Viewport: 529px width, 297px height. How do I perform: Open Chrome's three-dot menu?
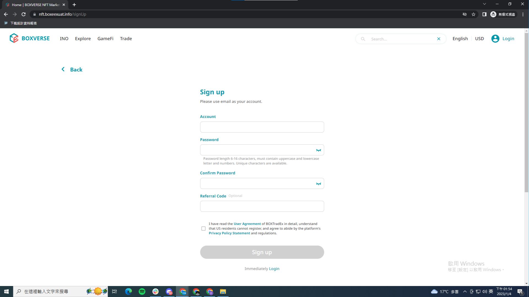[523, 14]
